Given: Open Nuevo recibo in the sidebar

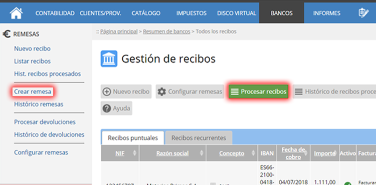Looking at the screenshot, I should pos(33,49).
